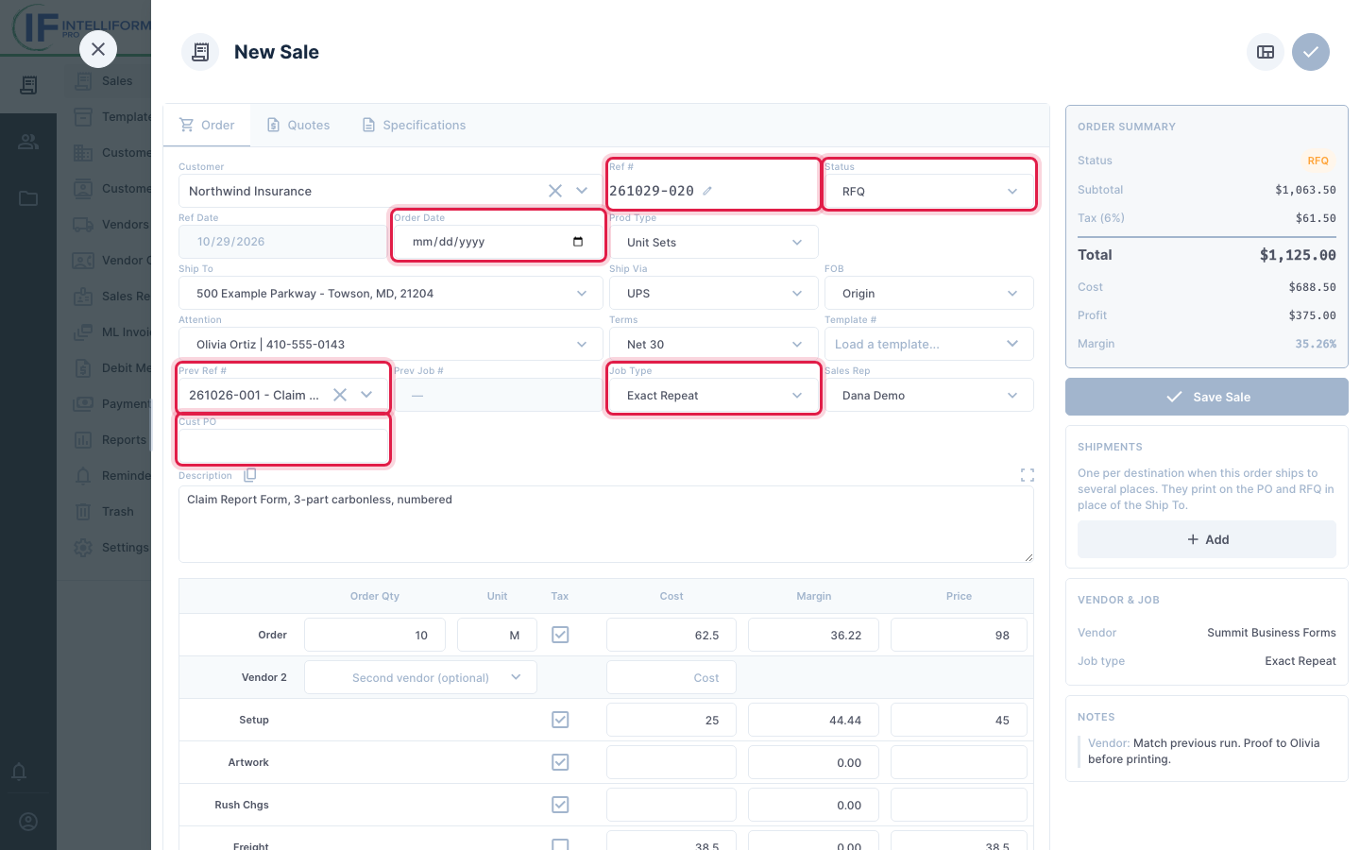1360x850 pixels.
Task: Close the New Sale dialog
Action: pyautogui.click(x=98, y=49)
